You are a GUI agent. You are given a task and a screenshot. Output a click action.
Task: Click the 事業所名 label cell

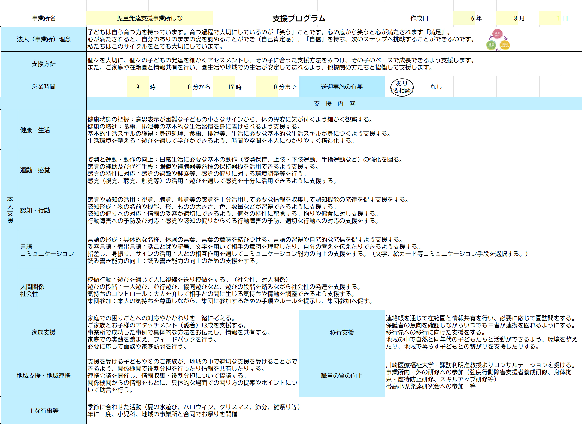pos(44,18)
